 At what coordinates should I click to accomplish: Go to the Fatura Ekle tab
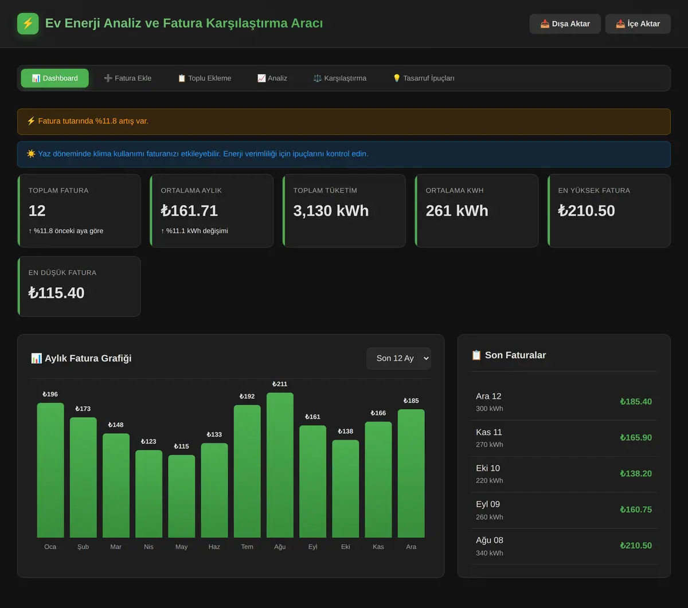[x=127, y=78]
